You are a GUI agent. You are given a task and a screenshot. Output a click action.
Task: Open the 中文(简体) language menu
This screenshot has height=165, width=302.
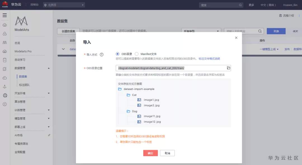click(268, 5)
